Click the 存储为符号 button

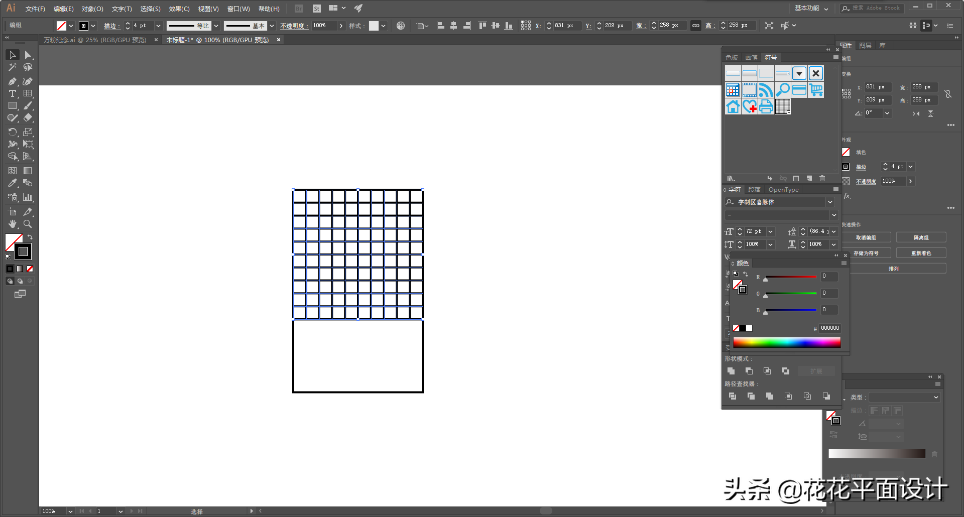click(x=866, y=253)
